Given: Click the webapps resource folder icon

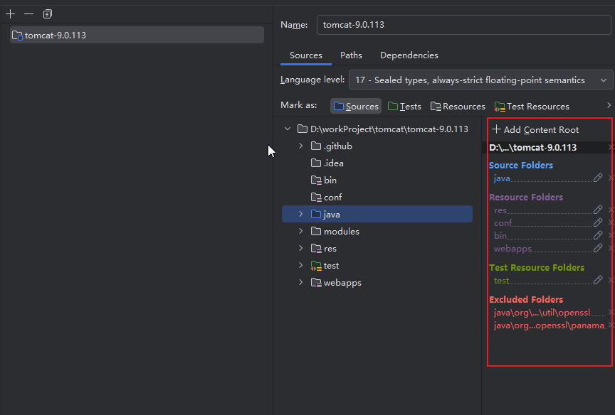Looking at the screenshot, I should pyautogui.click(x=316, y=283).
